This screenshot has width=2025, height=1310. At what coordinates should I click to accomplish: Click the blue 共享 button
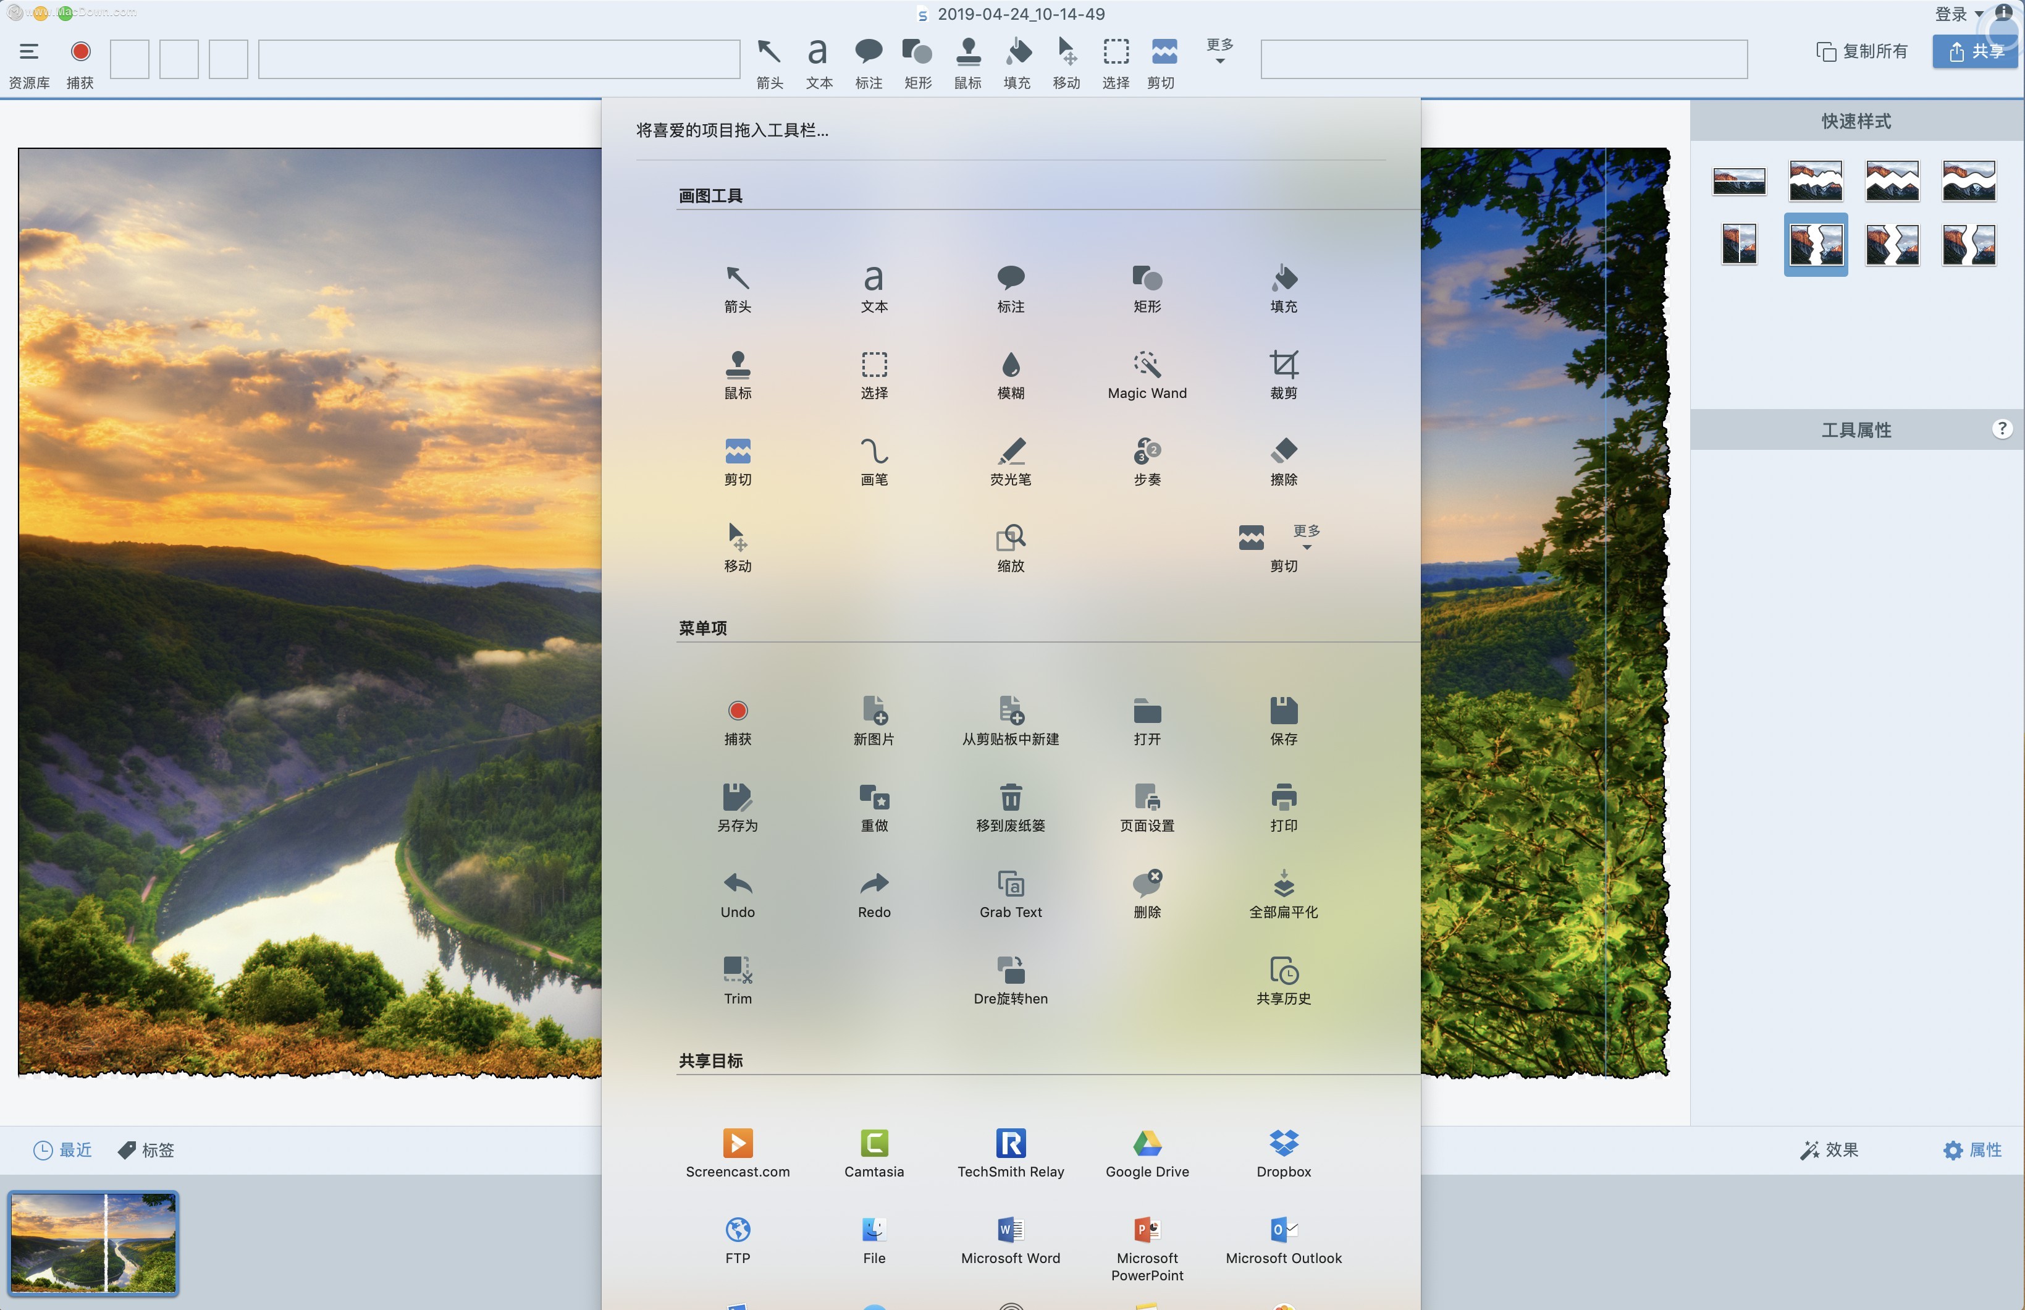pos(1975,51)
